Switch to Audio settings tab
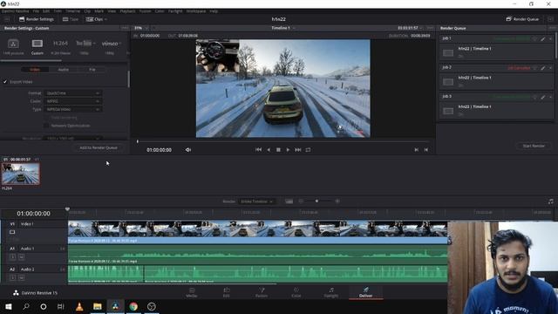The height and width of the screenshot is (314, 558). coord(64,70)
